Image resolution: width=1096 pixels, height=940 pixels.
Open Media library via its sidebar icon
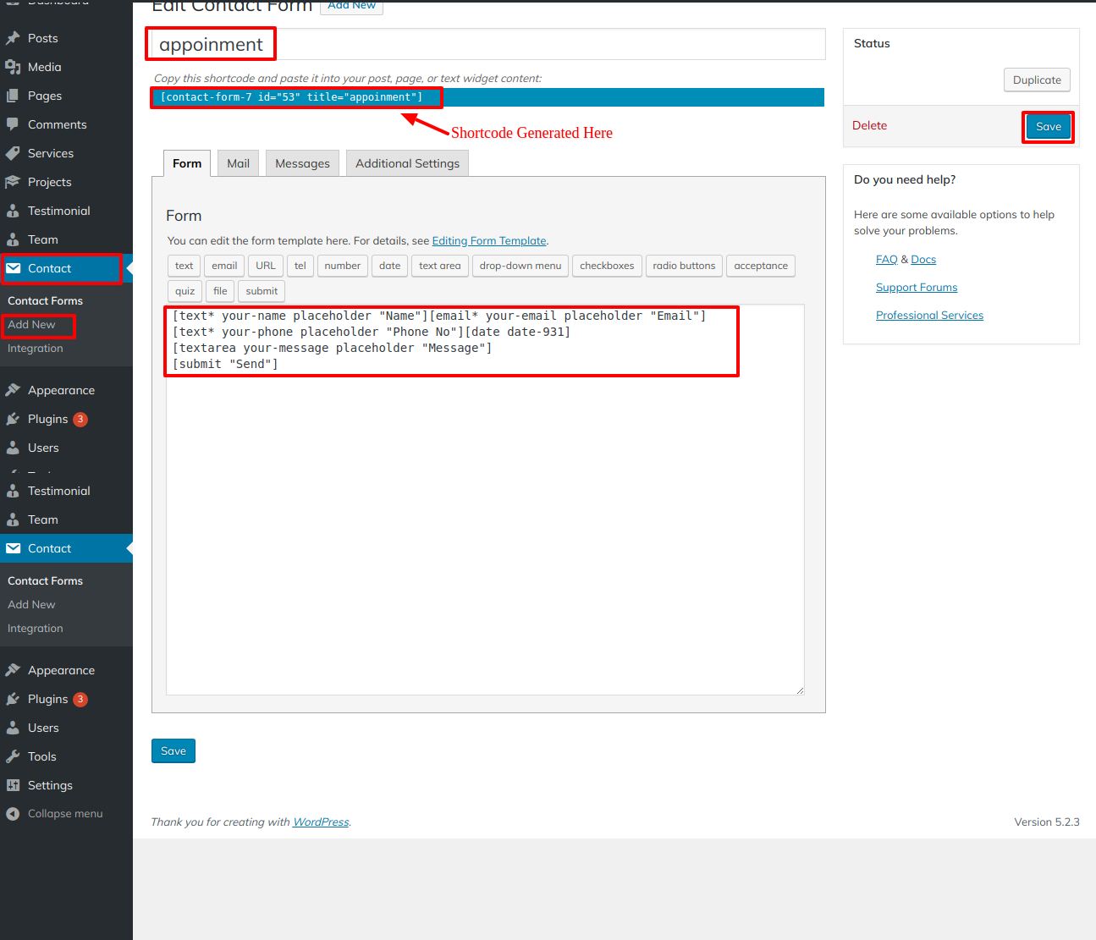coord(13,67)
